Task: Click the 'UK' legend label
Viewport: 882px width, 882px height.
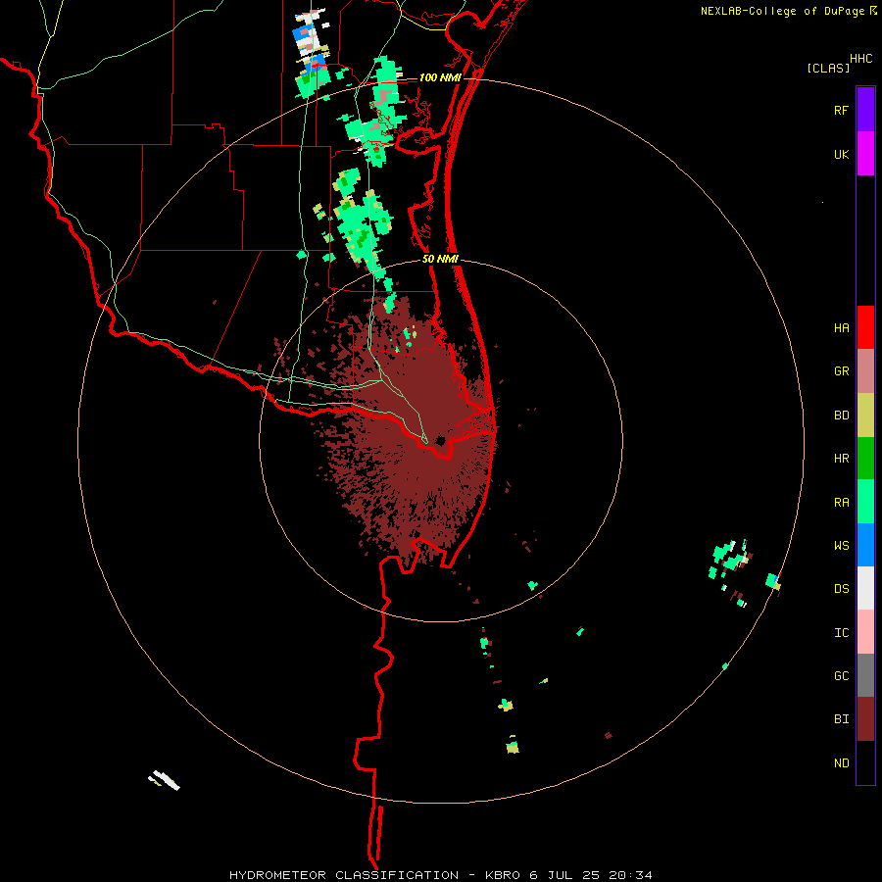Action: tap(841, 155)
